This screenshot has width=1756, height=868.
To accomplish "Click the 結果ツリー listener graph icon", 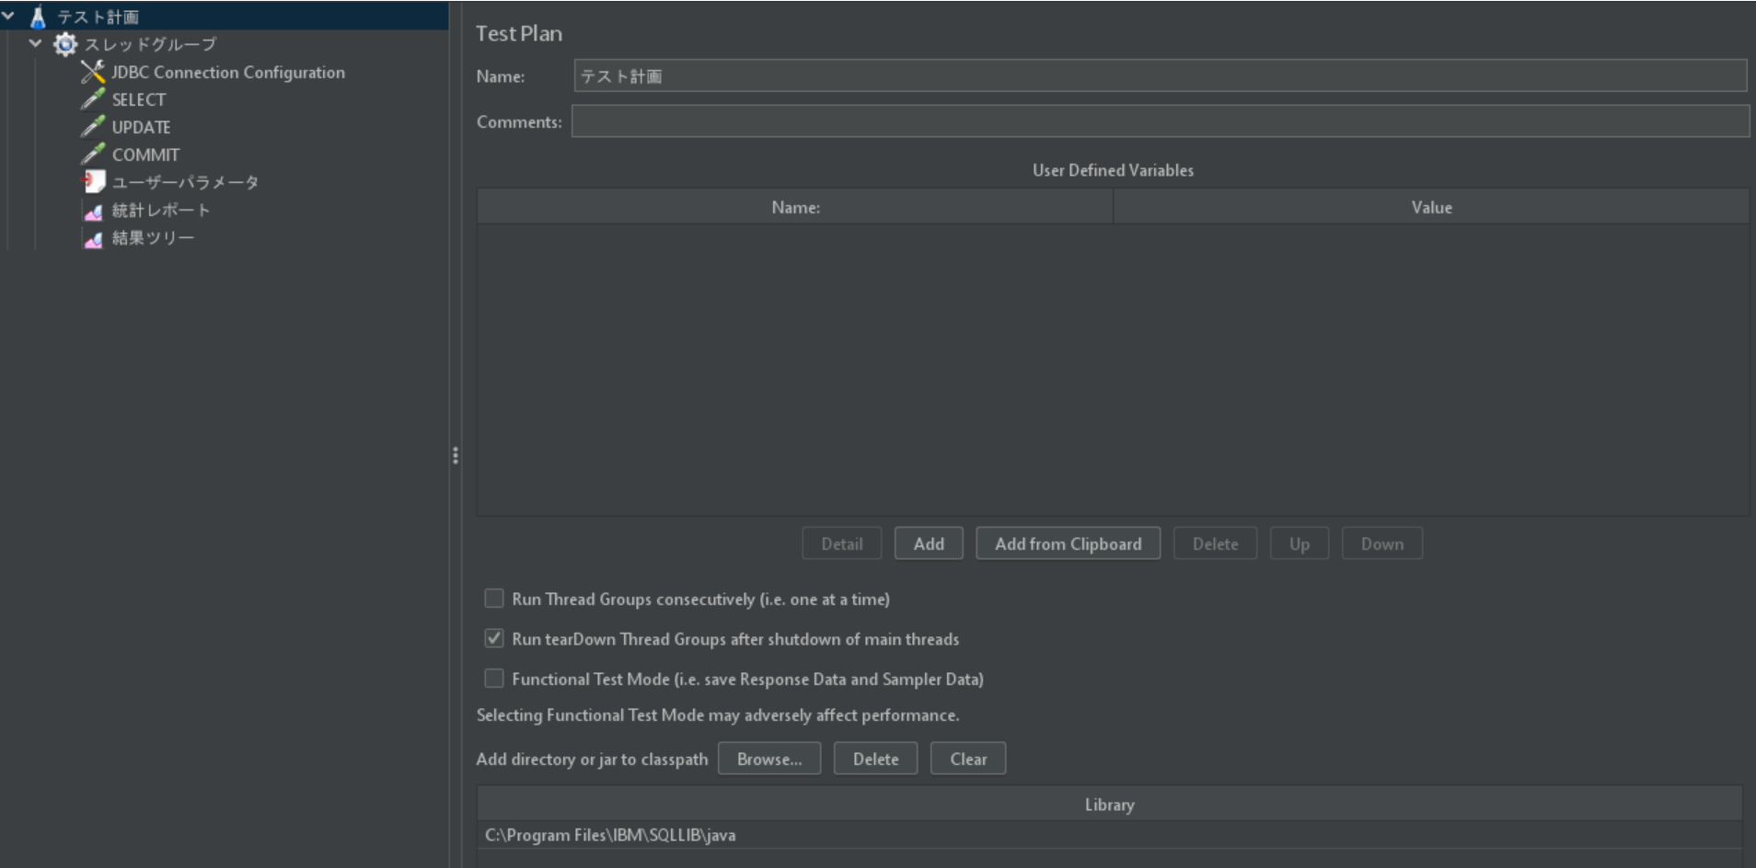I will click(93, 238).
